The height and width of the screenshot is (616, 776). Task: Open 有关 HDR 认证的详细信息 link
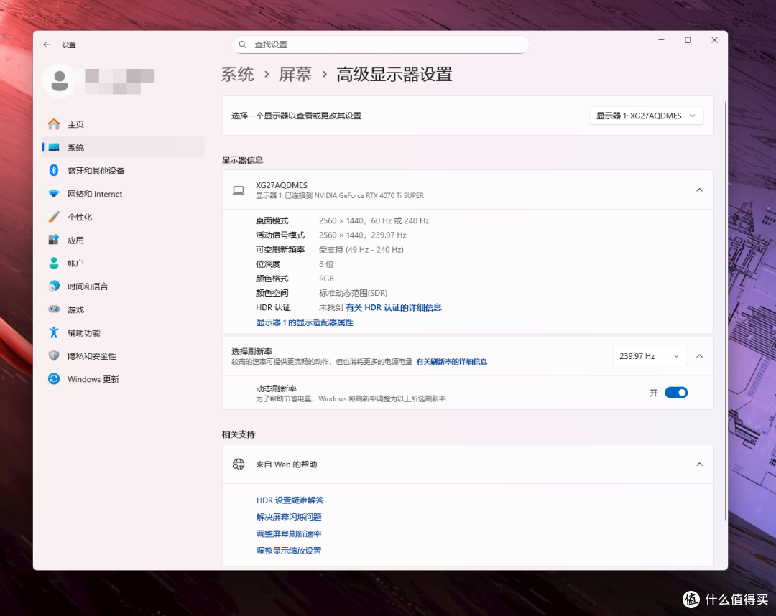(394, 307)
